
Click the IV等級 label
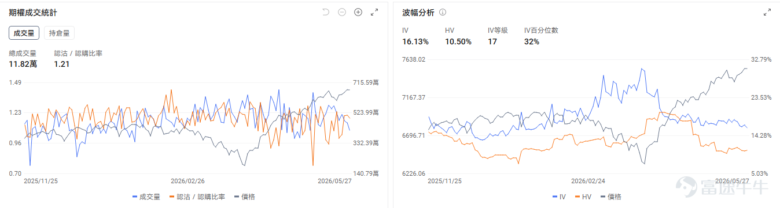[498, 31]
